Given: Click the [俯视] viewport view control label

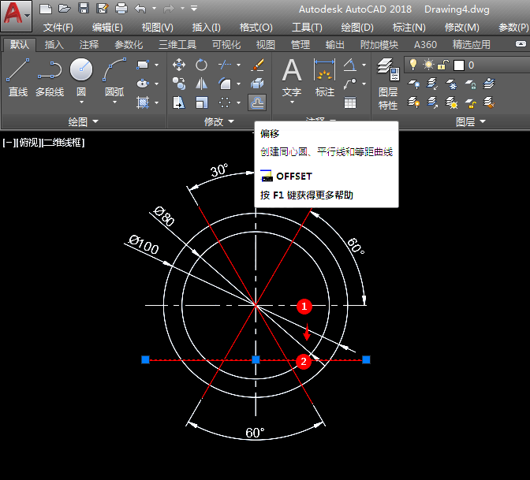Looking at the screenshot, I should pyautogui.click(x=29, y=143).
